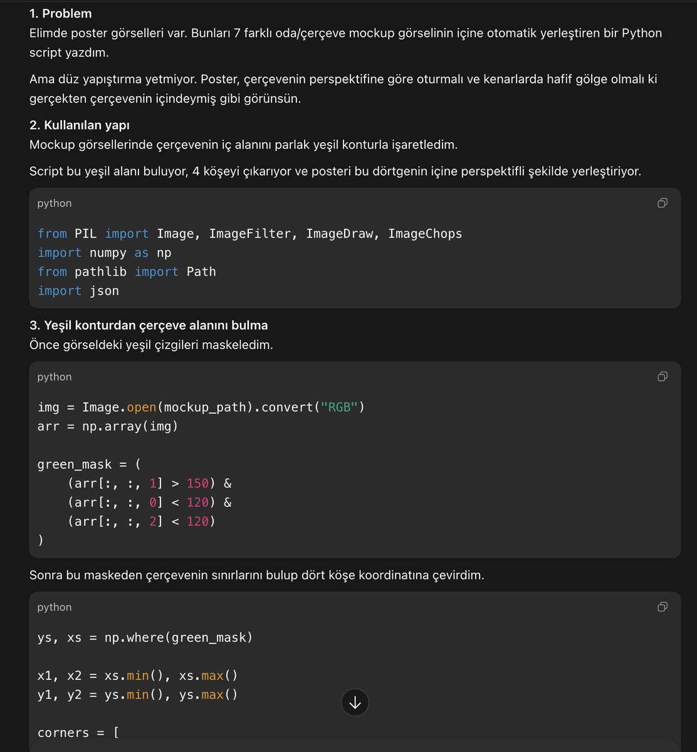Click the '2. Kullanılan yapı' heading
Image resolution: width=697 pixels, height=752 pixels.
point(80,125)
